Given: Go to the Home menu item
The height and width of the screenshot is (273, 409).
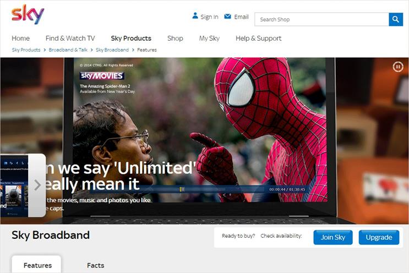Looking at the screenshot, I should tap(20, 39).
